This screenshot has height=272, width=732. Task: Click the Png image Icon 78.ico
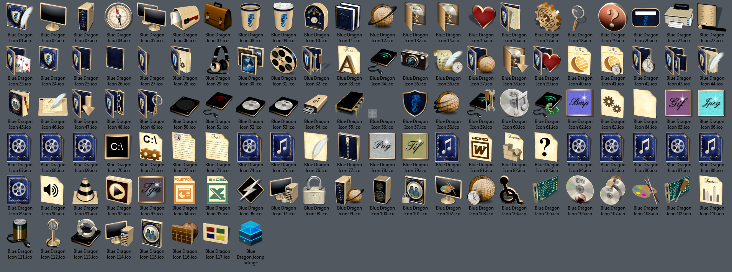pos(382,147)
